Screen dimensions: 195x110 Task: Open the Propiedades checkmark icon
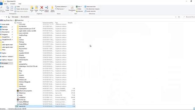tap(72, 7)
